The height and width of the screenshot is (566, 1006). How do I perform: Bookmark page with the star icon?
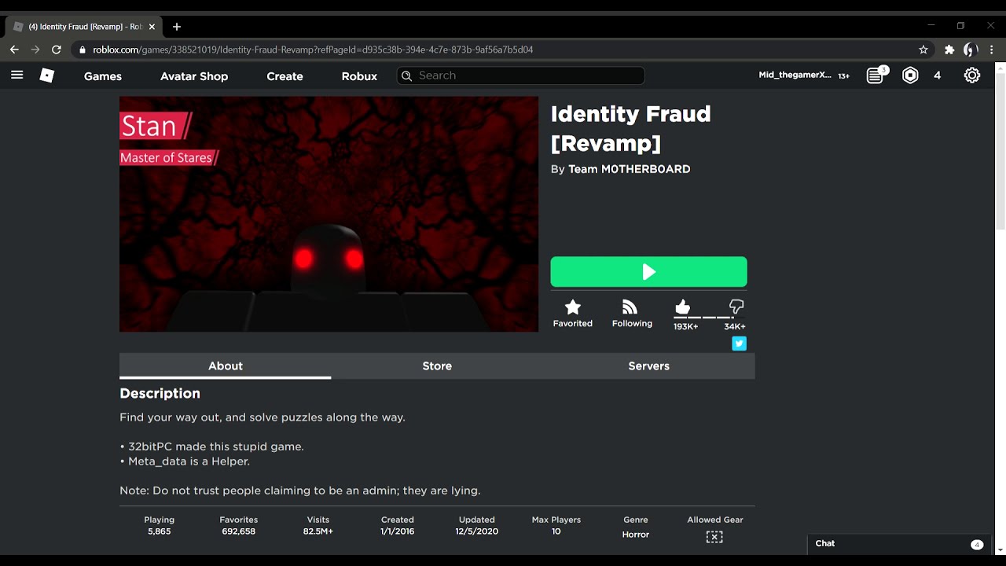click(923, 50)
